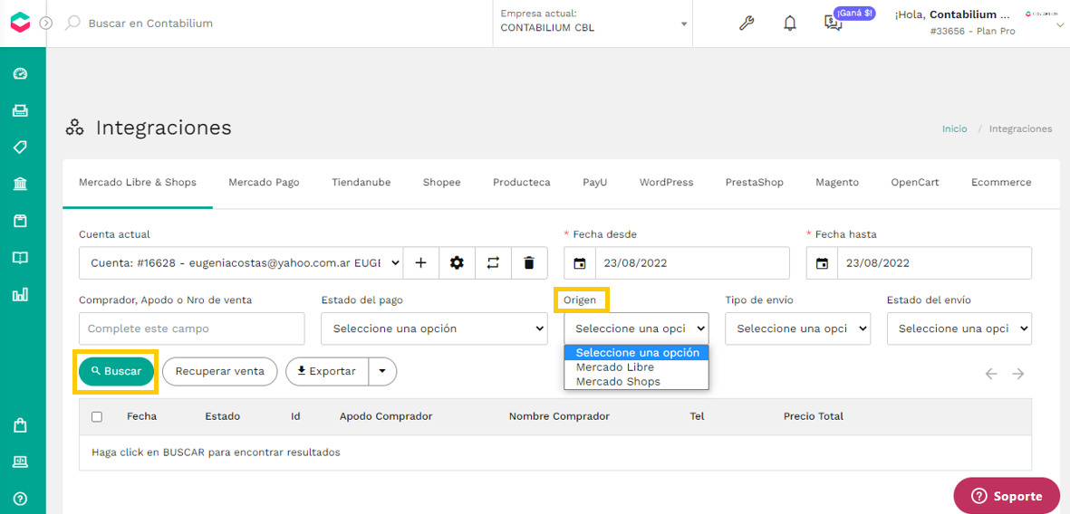Viewport: 1070px width, 514px height.
Task: Open the notifications bell icon
Action: pyautogui.click(x=790, y=24)
